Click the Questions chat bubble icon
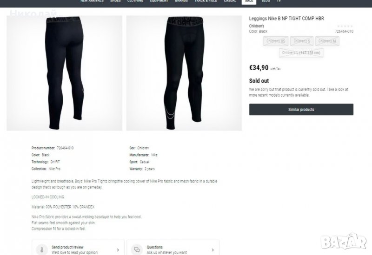 [x=137, y=249]
